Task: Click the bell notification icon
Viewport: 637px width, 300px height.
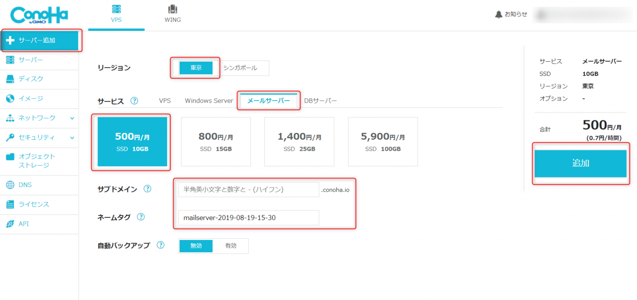Action: (x=499, y=14)
